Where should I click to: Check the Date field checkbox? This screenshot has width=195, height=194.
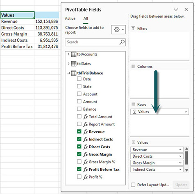[x=79, y=79]
